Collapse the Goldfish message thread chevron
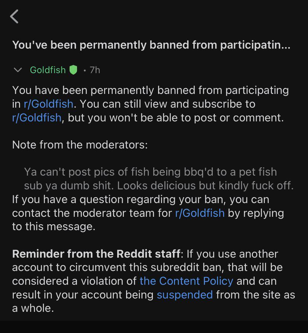Viewport: 308px width, 333px height. coord(17,70)
